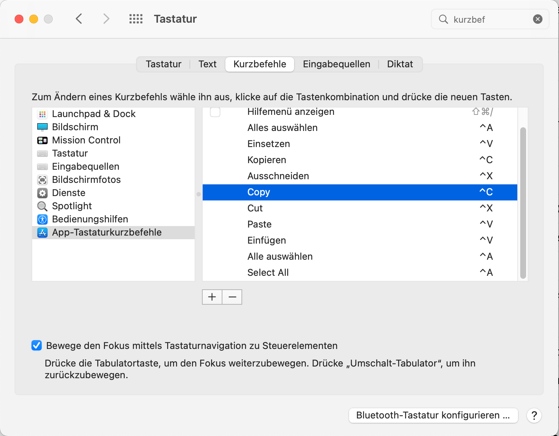Viewport: 559px width, 436px height.
Task: Open the settings overview grid icon
Action: 136,19
